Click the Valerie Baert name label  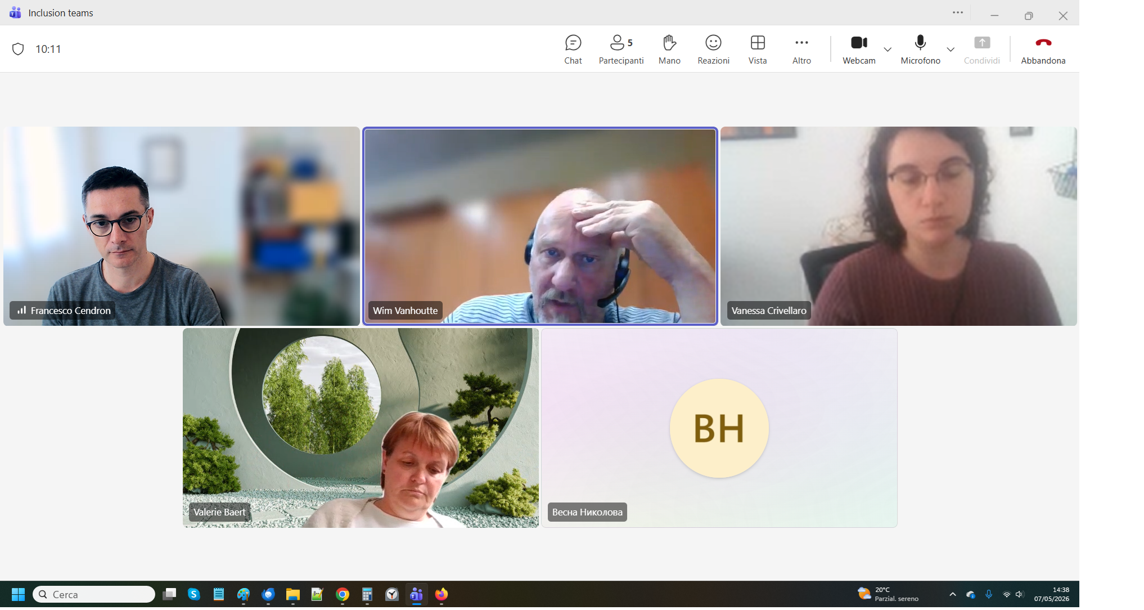(219, 512)
